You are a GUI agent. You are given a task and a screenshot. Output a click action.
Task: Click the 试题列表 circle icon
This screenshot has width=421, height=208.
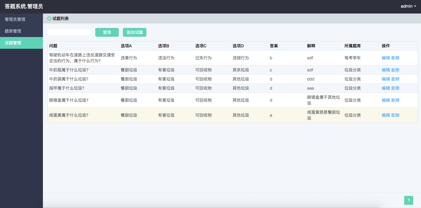point(49,19)
